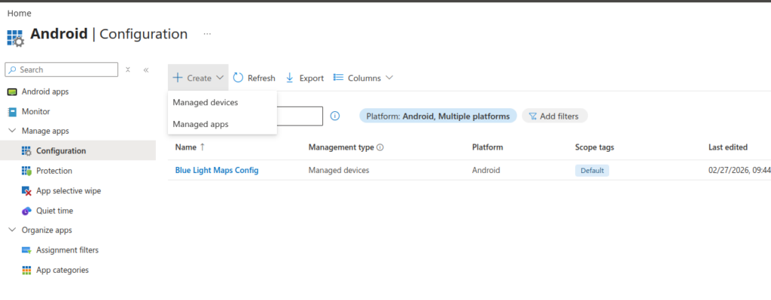771x300 pixels.
Task: Select Quiet time in sidebar
Action: [54, 211]
